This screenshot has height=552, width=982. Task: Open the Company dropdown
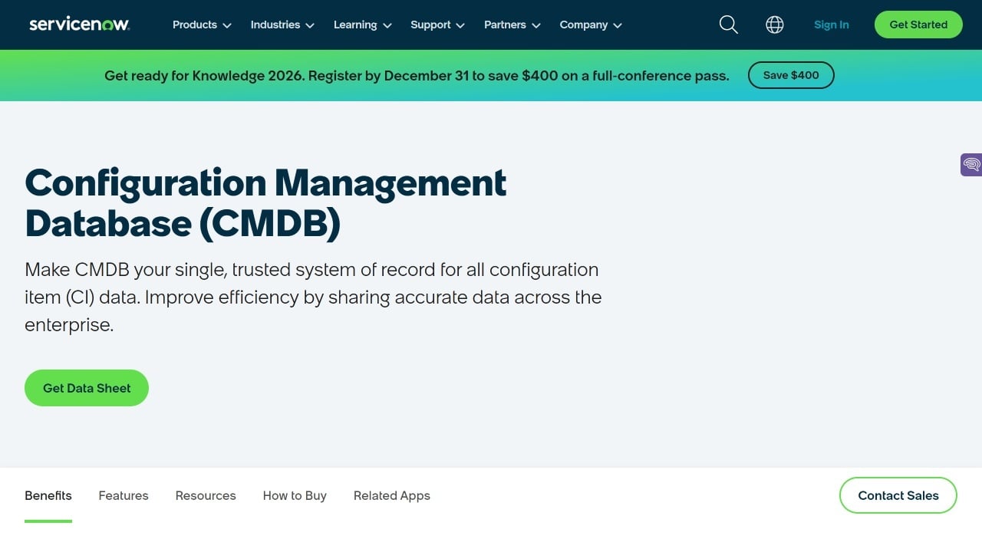589,25
